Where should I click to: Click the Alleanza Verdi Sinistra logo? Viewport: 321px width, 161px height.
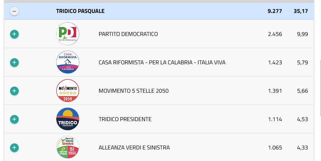(x=68, y=147)
